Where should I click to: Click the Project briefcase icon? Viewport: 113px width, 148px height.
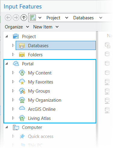pyautogui.click(x=16, y=36)
